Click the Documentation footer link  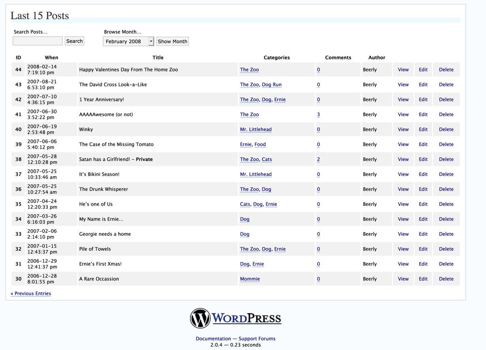tap(213, 339)
